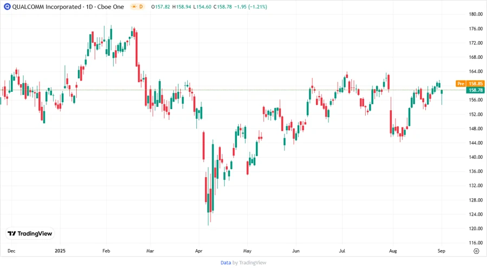Click the Cboe One exchange label
The image size is (487, 269).
[x=110, y=6]
